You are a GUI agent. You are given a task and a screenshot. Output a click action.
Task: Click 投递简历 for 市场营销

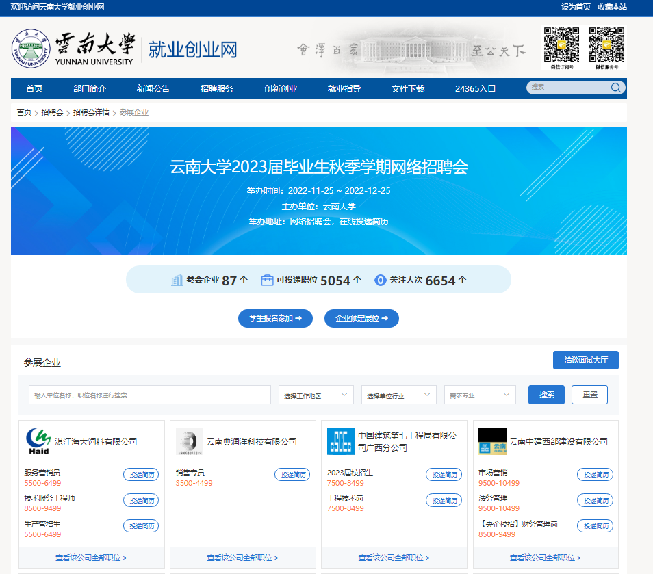click(595, 475)
